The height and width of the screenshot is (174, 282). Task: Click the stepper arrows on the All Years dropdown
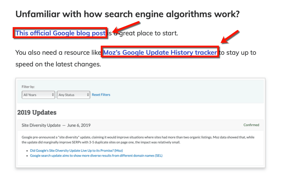click(53, 95)
